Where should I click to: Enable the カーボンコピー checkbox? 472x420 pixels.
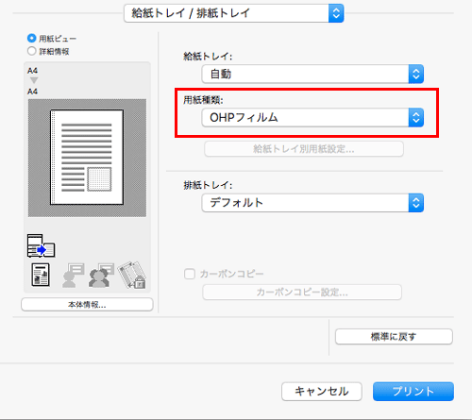pyautogui.click(x=190, y=274)
